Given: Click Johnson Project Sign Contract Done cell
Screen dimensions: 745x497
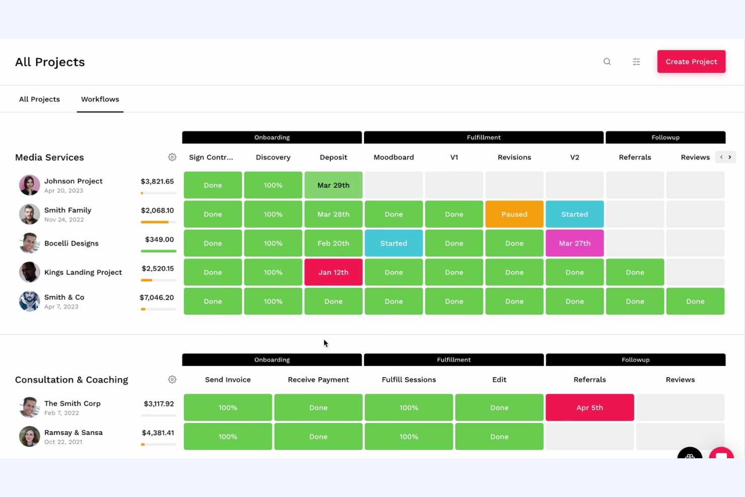Looking at the screenshot, I should tap(213, 185).
